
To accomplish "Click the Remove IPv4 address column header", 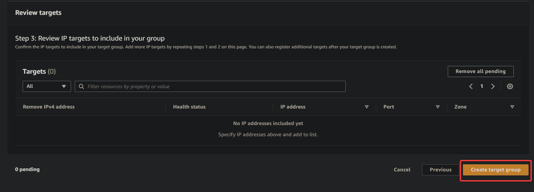I will 49,107.
